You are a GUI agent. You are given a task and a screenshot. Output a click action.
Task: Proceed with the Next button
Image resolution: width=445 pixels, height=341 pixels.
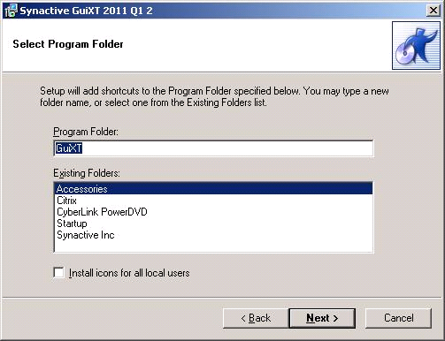pos(322,318)
